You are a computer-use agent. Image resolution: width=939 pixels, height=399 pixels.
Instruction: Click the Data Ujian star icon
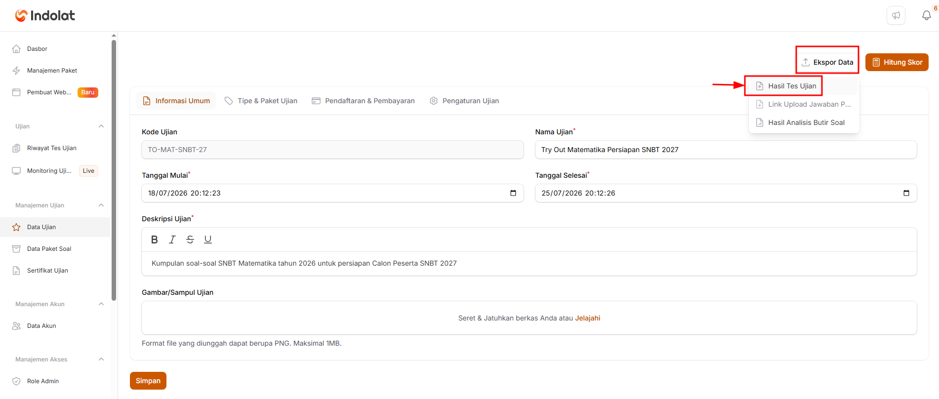pos(16,227)
